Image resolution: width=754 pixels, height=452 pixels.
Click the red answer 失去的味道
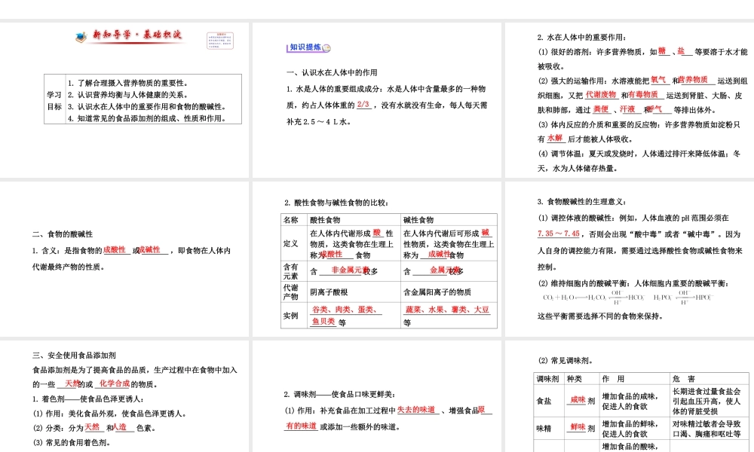pyautogui.click(x=416, y=410)
